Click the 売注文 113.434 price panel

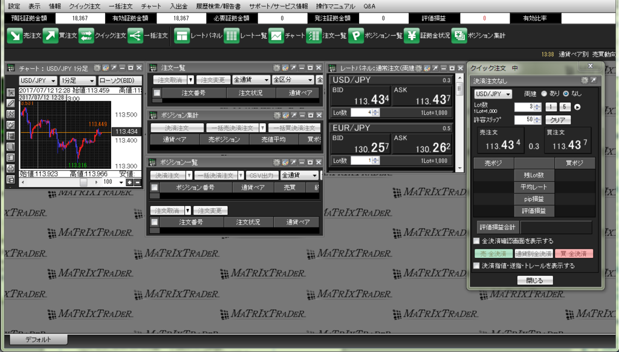[x=501, y=140]
